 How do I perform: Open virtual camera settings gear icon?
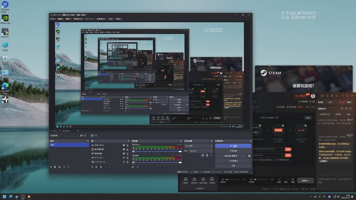249,156
